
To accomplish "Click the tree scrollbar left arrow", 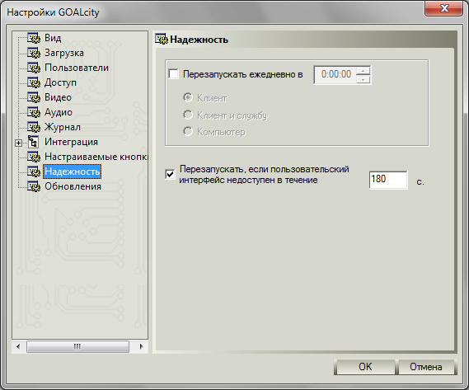I will [18, 346].
